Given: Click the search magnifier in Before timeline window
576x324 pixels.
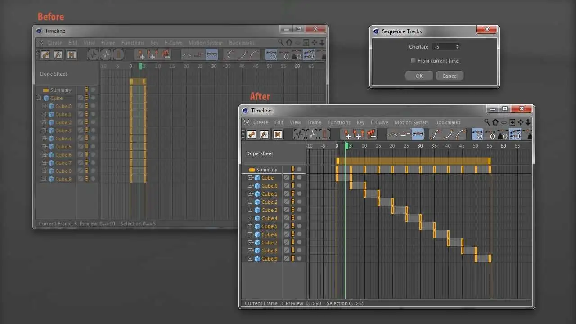Looking at the screenshot, I should point(281,43).
